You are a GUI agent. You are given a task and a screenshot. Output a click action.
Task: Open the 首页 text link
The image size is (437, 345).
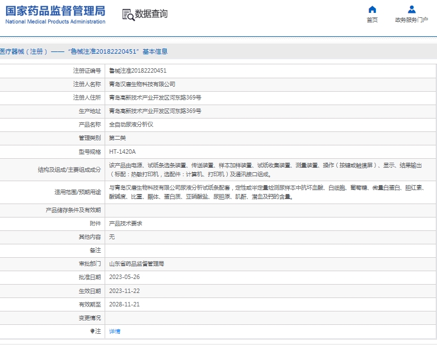pyautogui.click(x=372, y=20)
